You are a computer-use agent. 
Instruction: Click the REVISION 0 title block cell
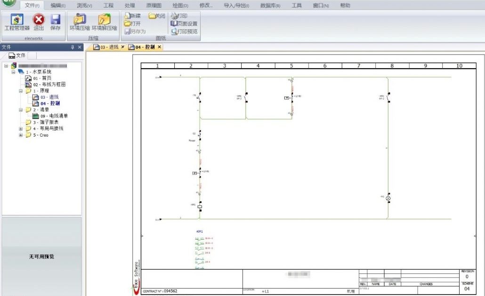(467, 274)
